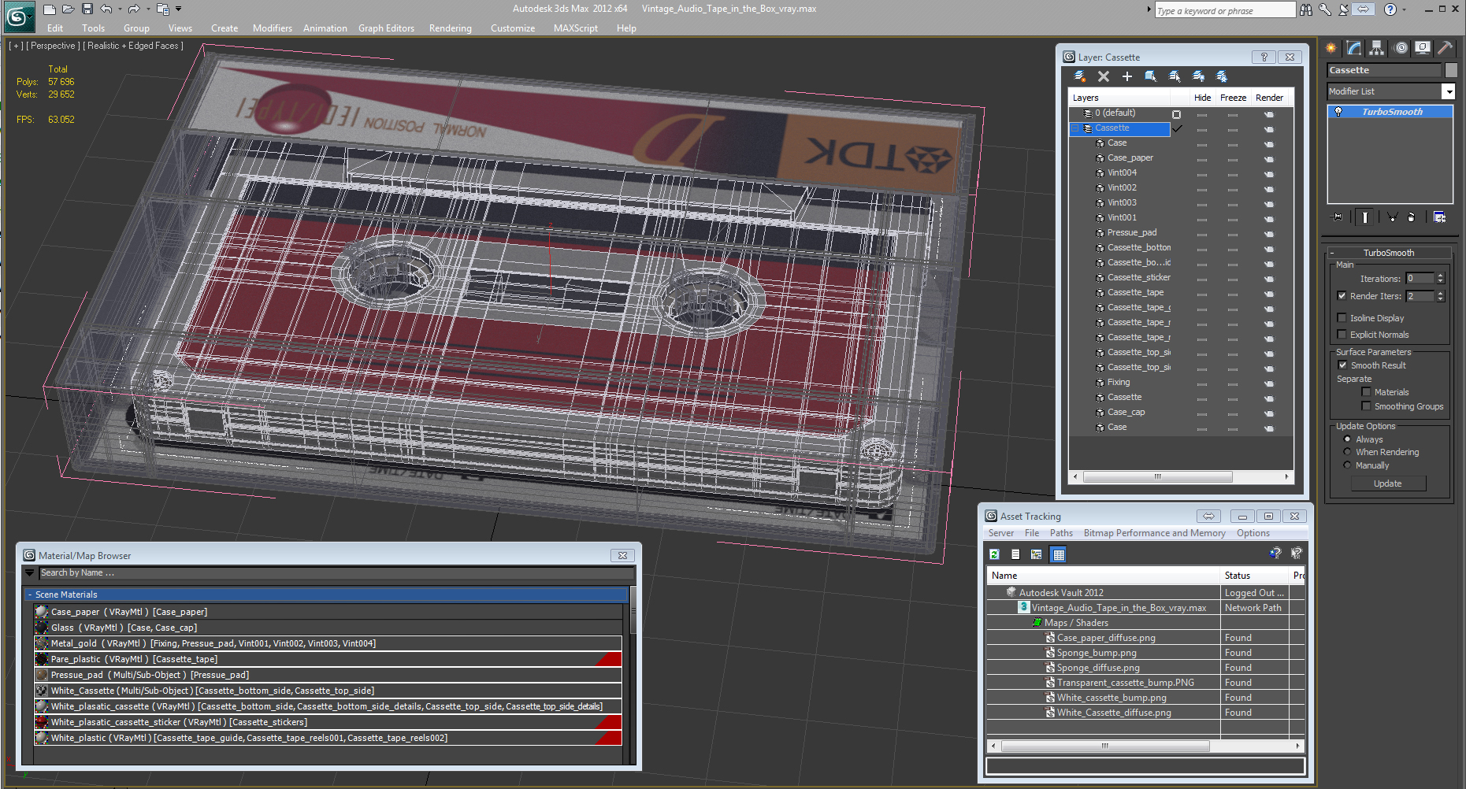
Task: Open the Utilities hammer panel tab
Action: 1445,48
